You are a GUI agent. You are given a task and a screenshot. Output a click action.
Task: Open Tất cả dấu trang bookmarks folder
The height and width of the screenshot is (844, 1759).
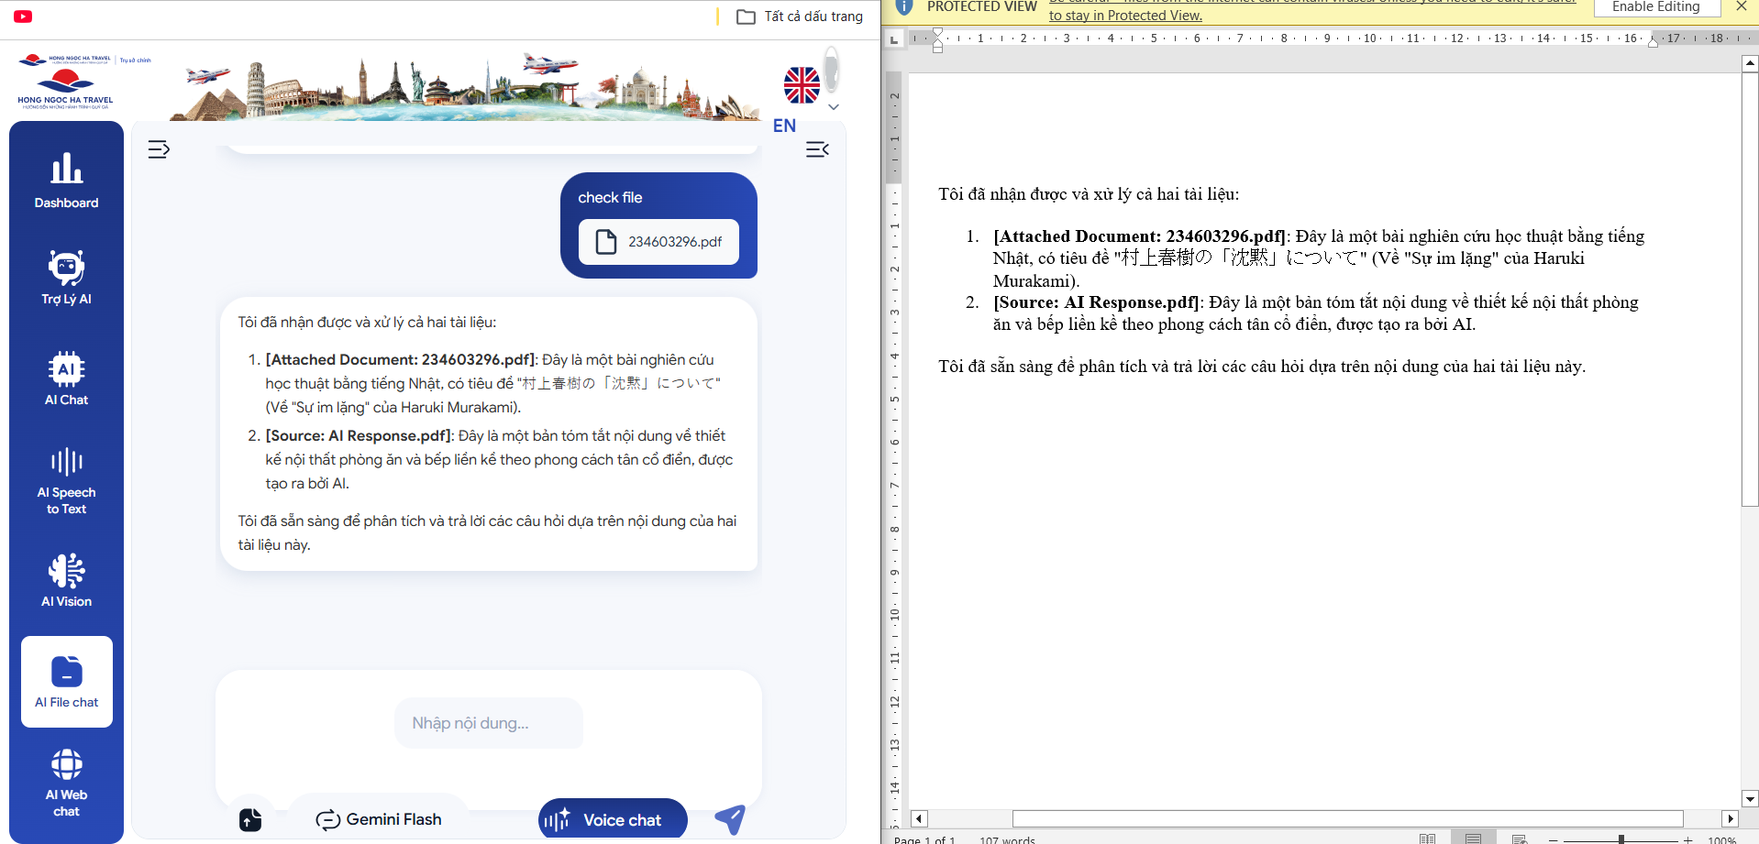(800, 16)
